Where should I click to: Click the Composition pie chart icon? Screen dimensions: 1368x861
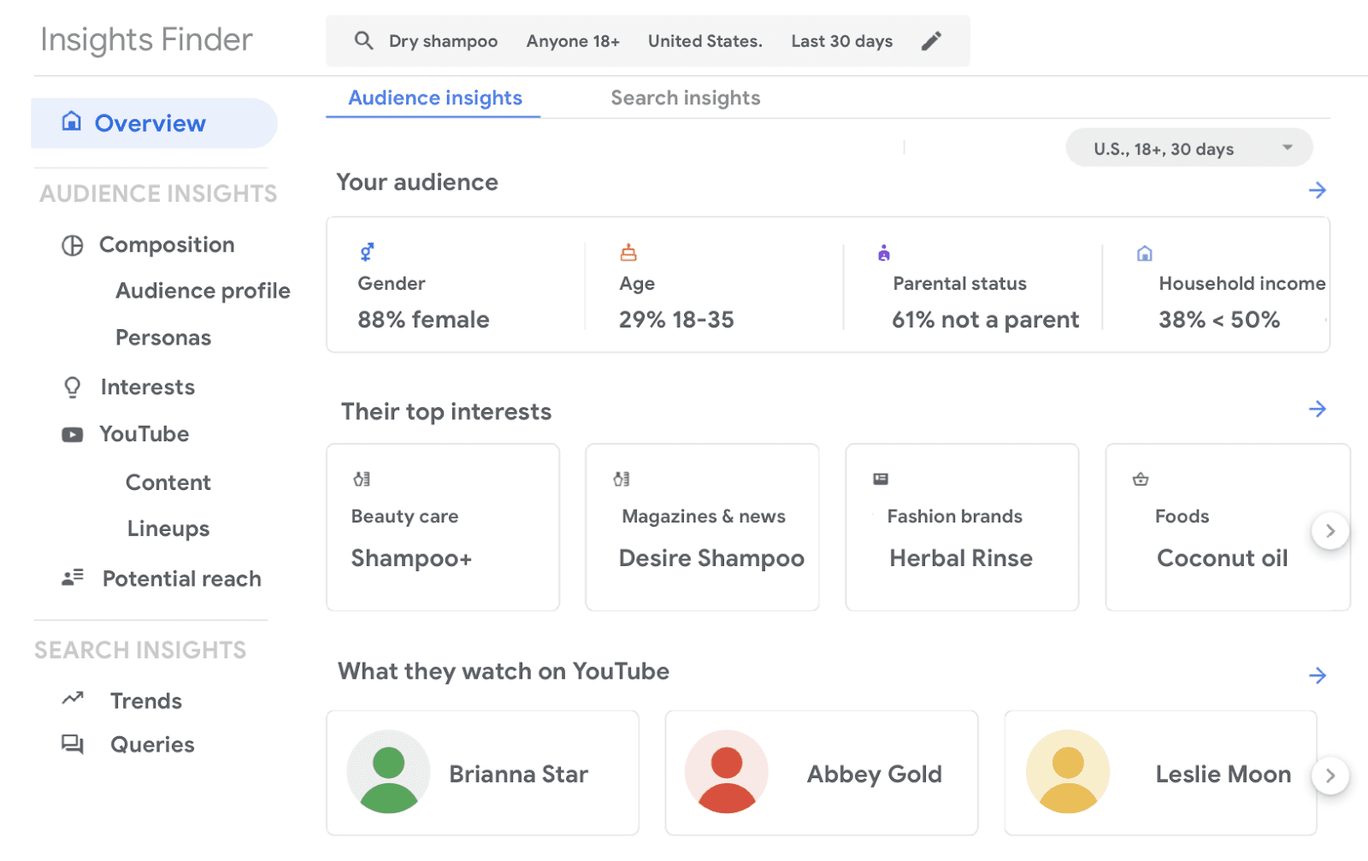[x=73, y=245]
